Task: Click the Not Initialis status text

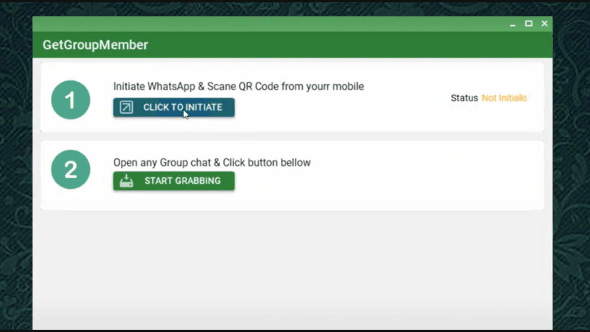Action: pyautogui.click(x=504, y=98)
